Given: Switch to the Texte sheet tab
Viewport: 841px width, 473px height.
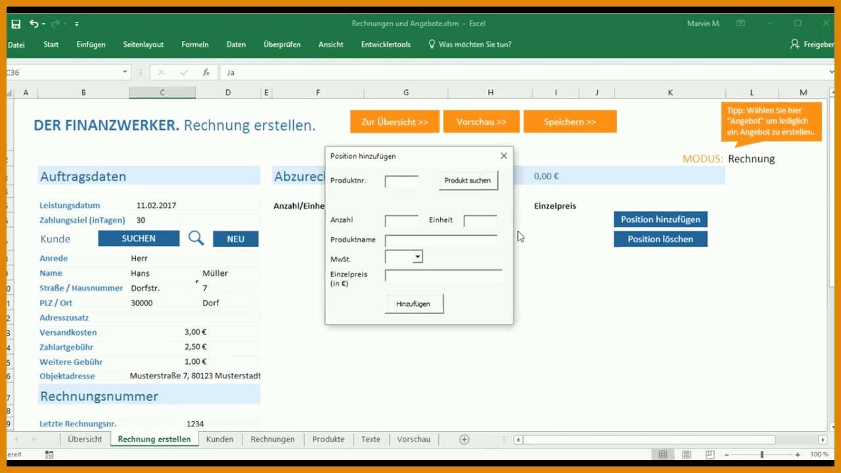Looking at the screenshot, I should pos(371,439).
